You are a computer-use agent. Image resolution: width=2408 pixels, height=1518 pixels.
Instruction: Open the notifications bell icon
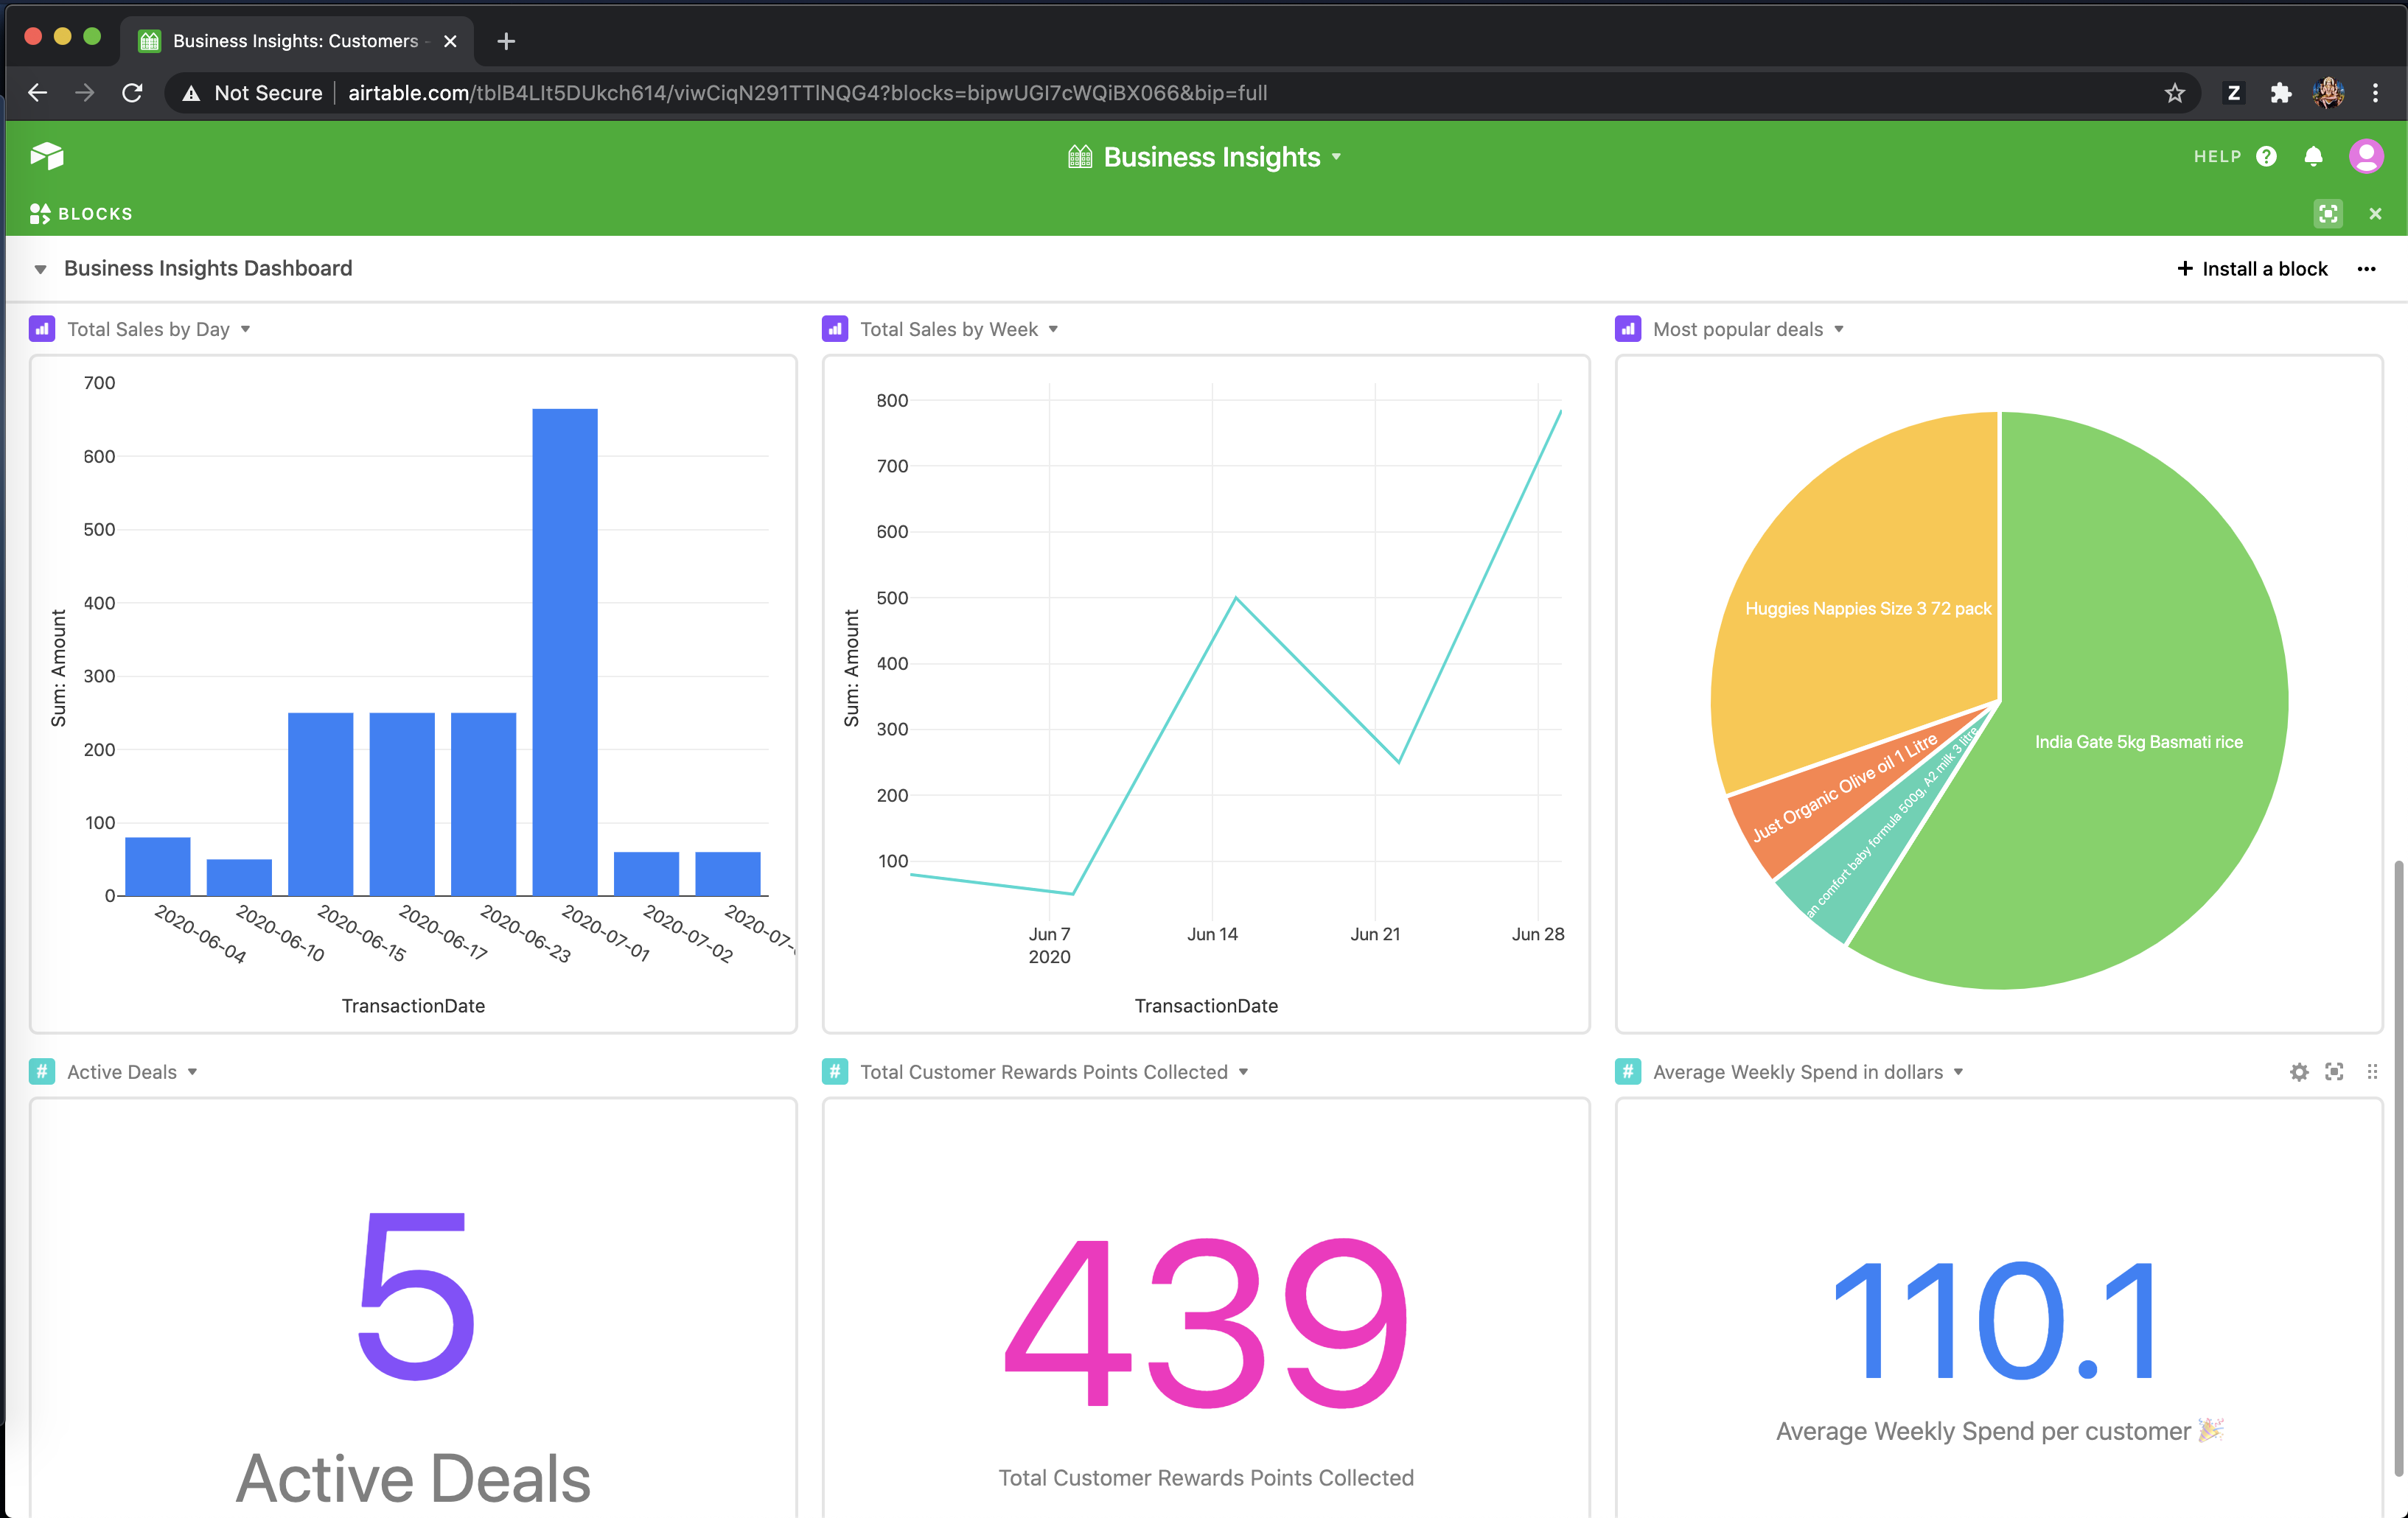click(2313, 156)
